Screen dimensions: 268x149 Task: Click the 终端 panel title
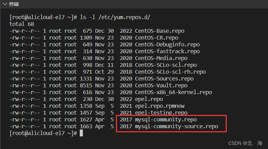click(x=14, y=4)
